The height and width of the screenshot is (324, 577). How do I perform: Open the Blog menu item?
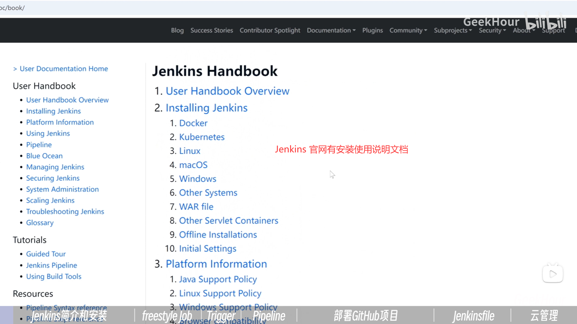pos(177,30)
